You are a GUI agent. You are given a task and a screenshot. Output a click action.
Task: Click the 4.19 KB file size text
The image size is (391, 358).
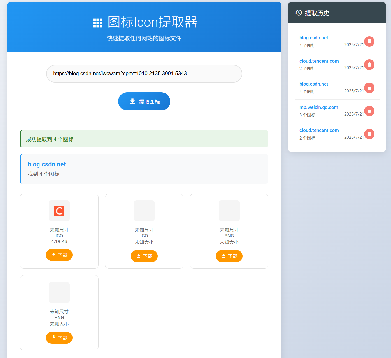(59, 241)
